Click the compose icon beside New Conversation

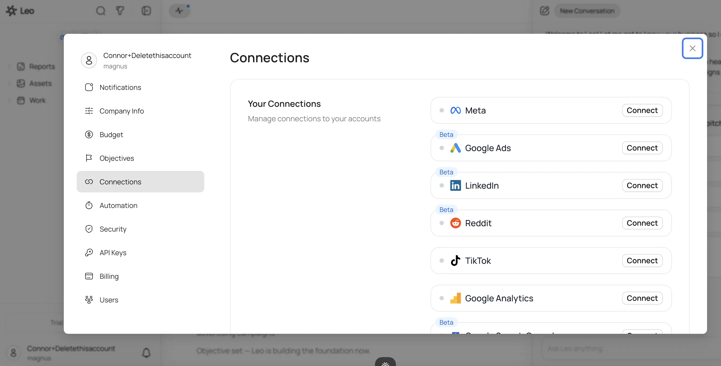click(544, 11)
